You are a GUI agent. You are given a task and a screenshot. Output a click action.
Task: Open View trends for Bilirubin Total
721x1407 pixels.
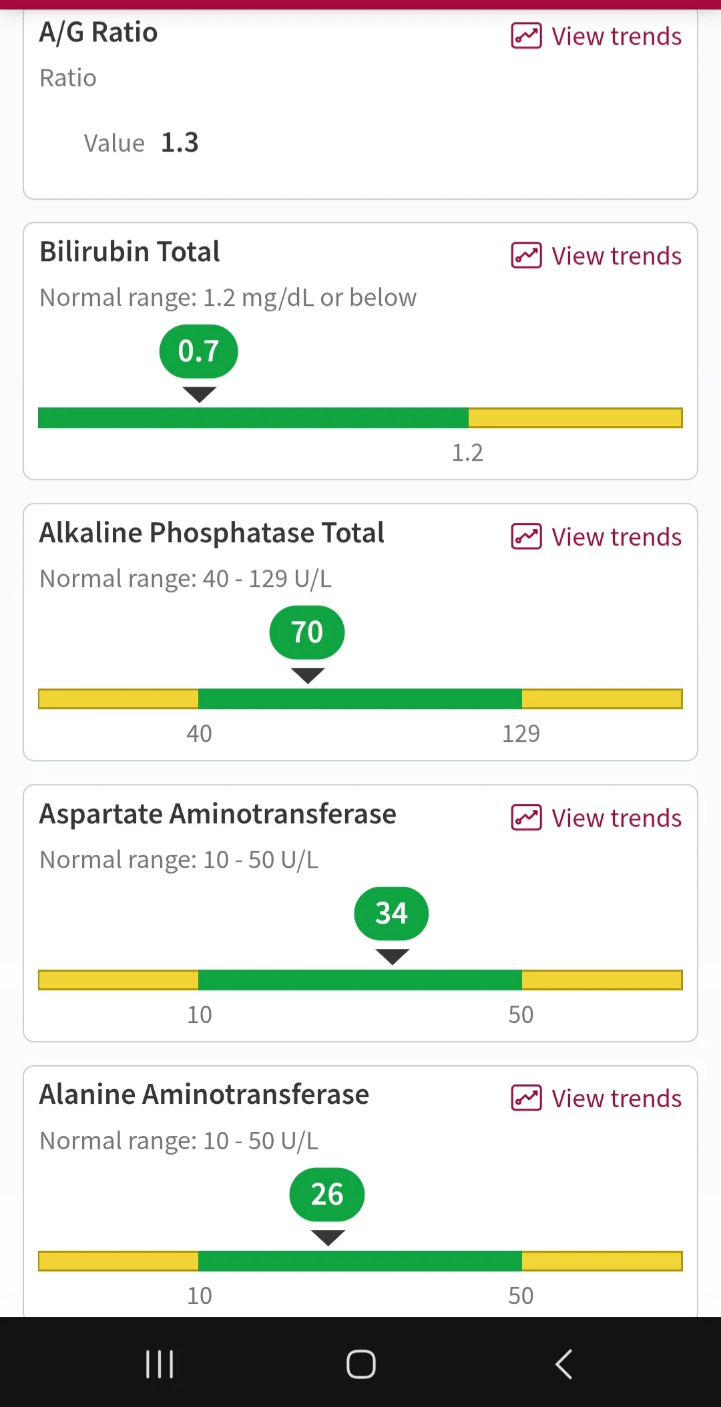[596, 256]
